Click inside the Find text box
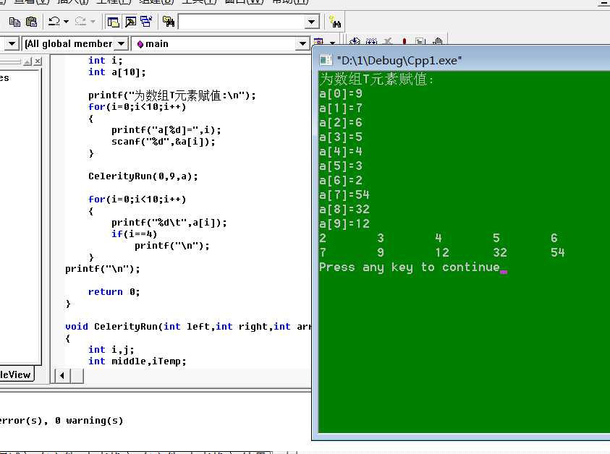Viewport: 610px width, 454px height. [242, 22]
